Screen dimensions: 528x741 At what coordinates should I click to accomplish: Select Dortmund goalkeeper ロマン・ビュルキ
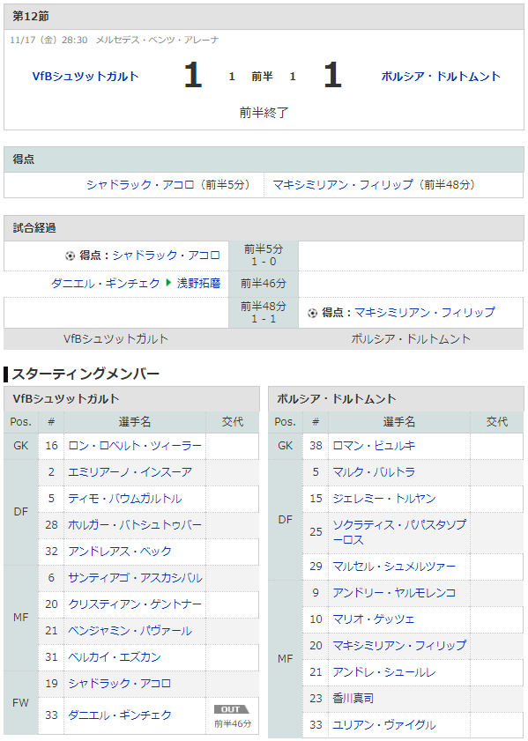point(374,446)
